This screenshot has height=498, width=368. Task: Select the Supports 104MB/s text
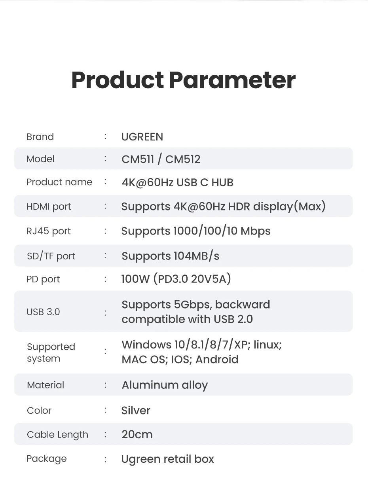170,256
